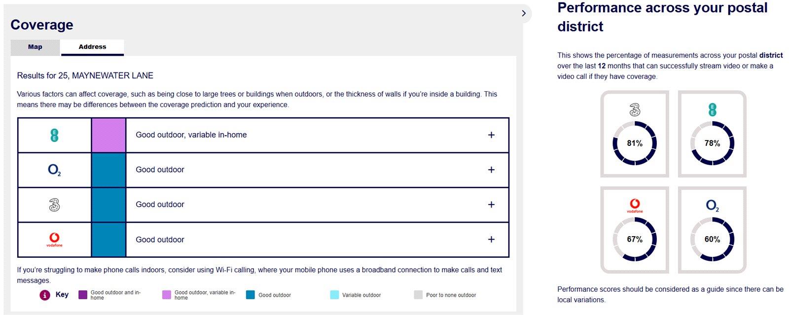Expand Vodafone Good outdoor row
The width and height of the screenshot is (789, 315).
pos(491,240)
